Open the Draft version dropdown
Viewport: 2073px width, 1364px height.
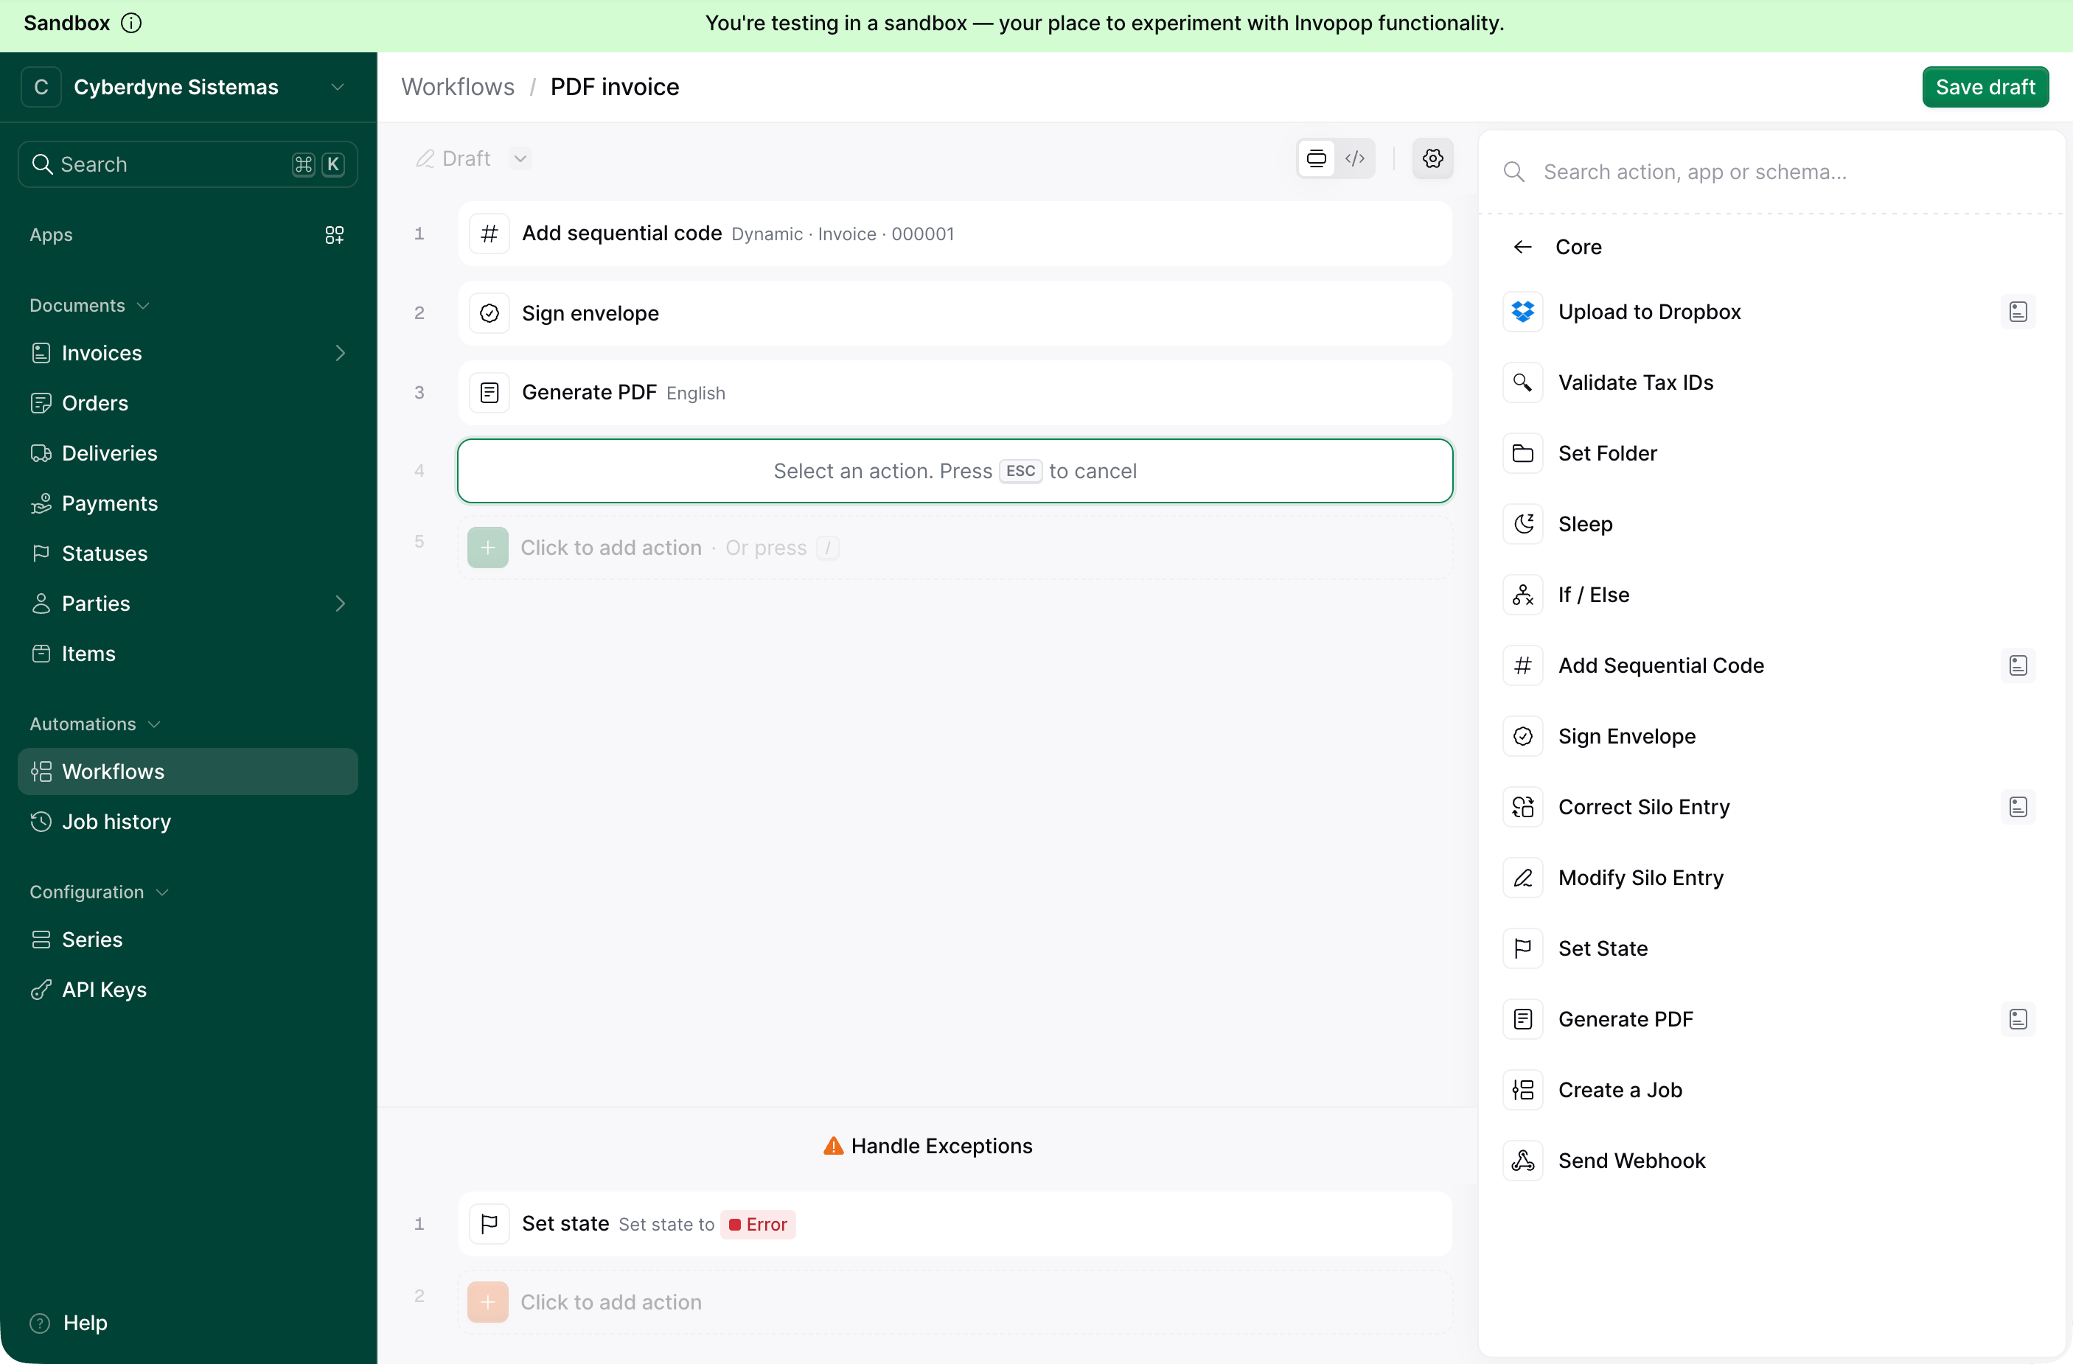coord(520,158)
